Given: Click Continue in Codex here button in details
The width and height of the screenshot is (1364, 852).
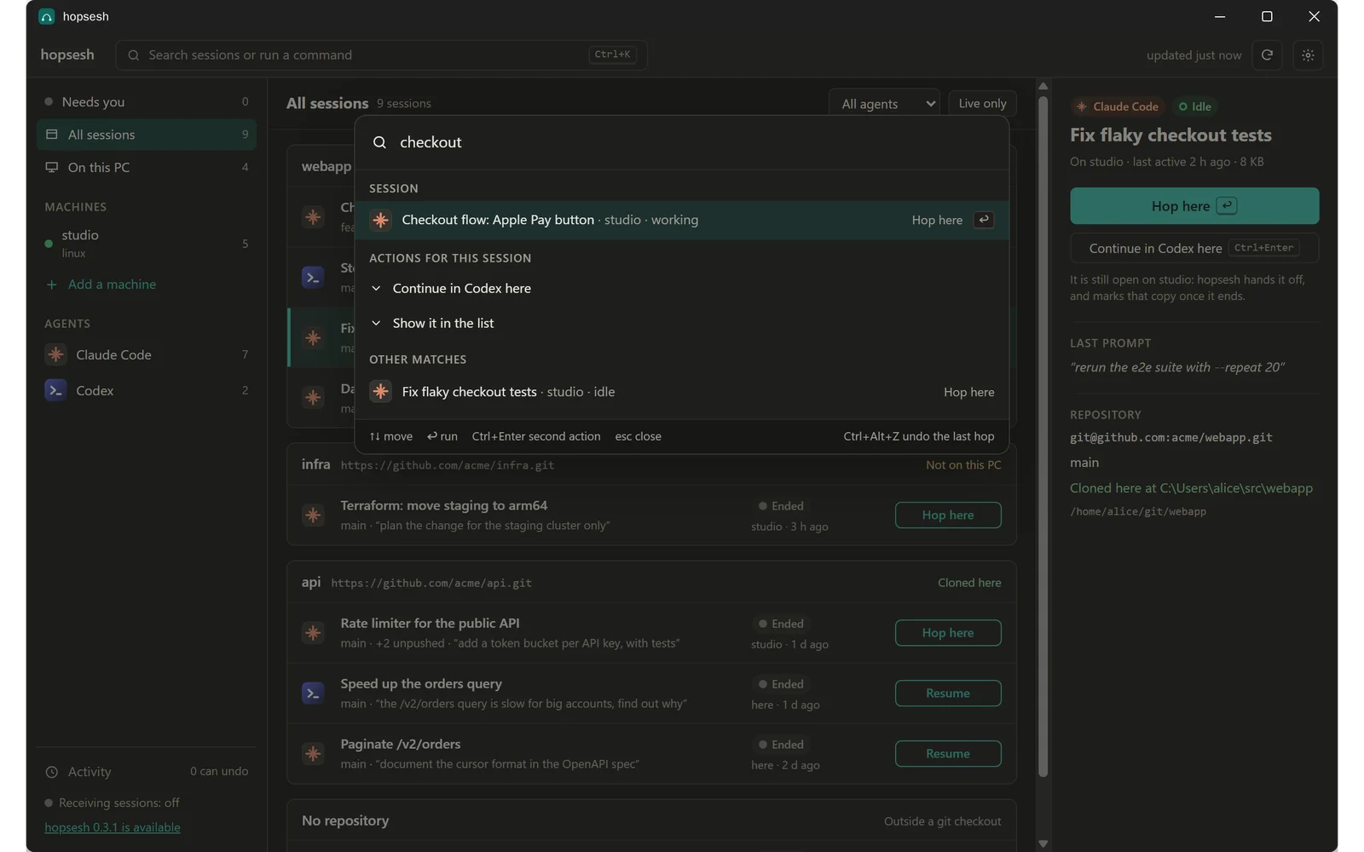Looking at the screenshot, I should pyautogui.click(x=1194, y=248).
